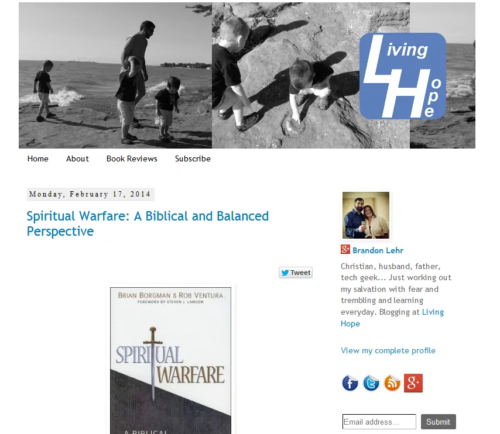This screenshot has height=434, width=500.
Task: Open the Book Reviews menu item
Action: click(x=132, y=159)
